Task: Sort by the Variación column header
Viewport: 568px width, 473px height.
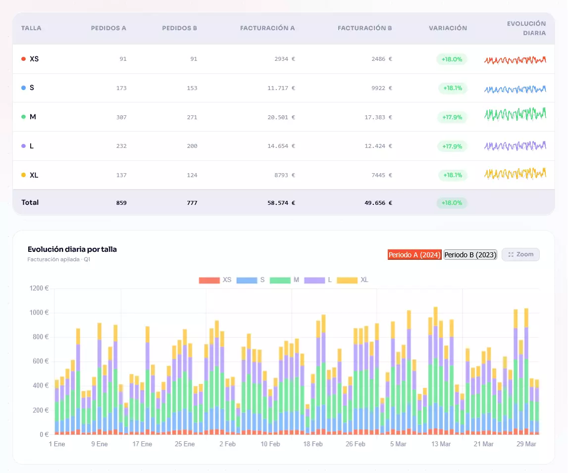Action: coord(448,28)
